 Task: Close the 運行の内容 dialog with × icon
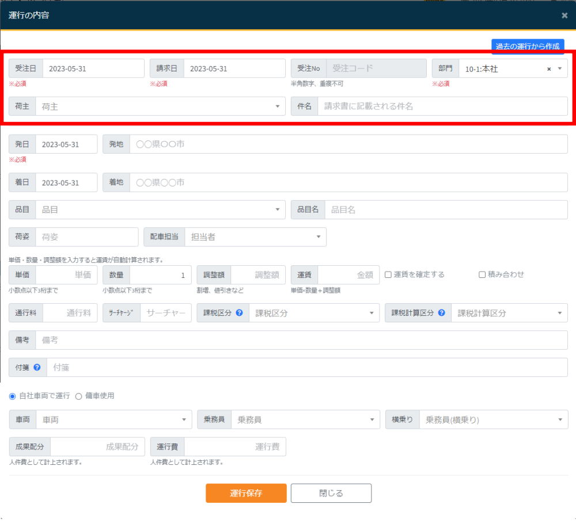(x=564, y=16)
